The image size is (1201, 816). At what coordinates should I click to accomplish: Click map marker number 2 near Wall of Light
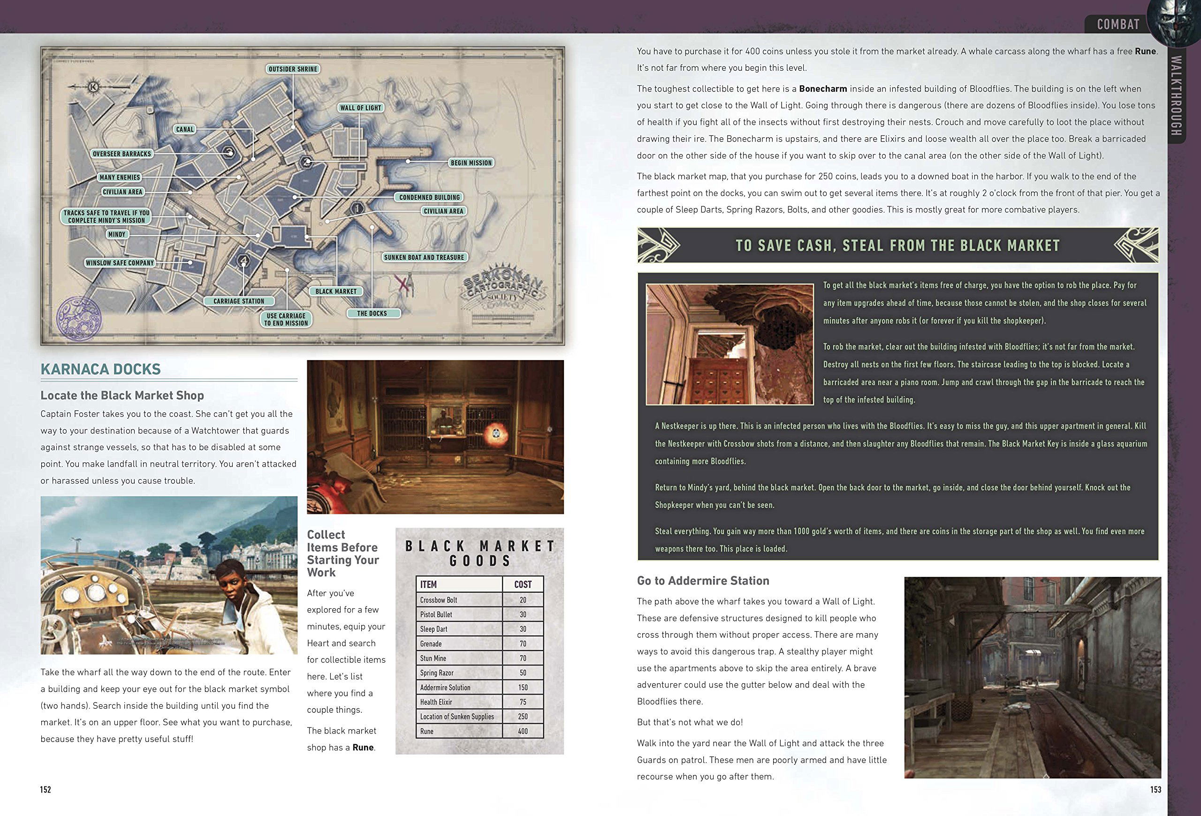point(307,162)
